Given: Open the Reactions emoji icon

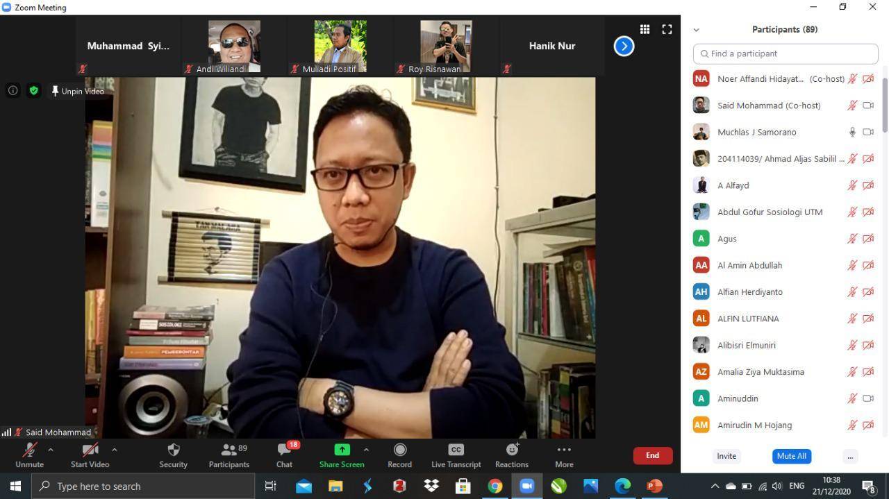Looking at the screenshot, I should tap(512, 450).
